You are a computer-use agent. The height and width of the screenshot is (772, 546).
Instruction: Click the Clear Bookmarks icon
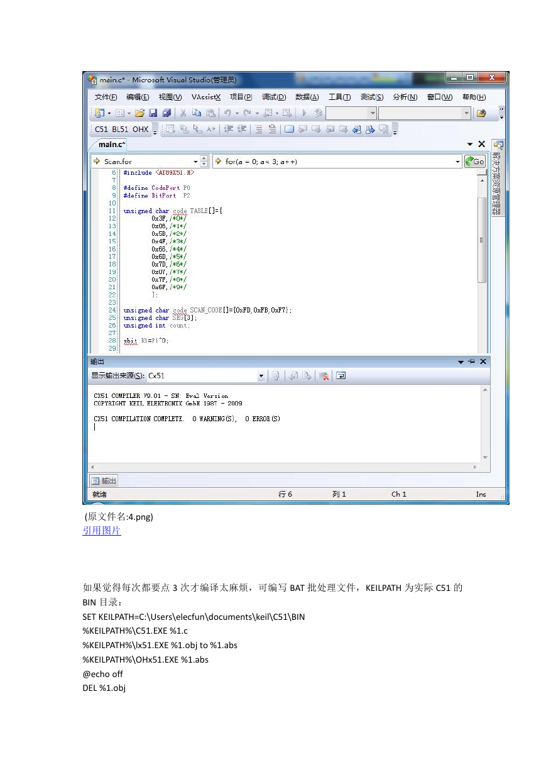click(383, 130)
